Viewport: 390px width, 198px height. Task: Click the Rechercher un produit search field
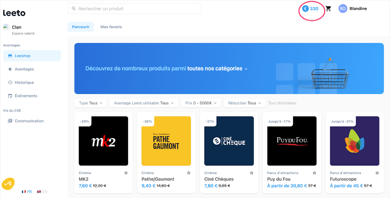point(134,9)
